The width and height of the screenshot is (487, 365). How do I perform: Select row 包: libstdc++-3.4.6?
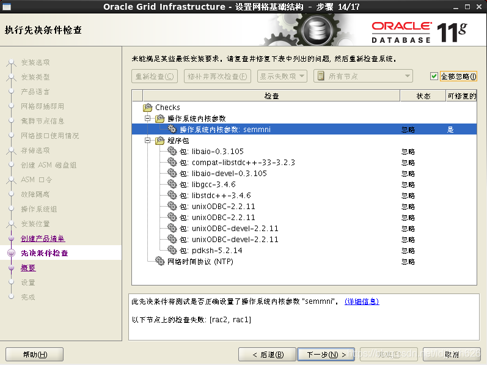304,196
